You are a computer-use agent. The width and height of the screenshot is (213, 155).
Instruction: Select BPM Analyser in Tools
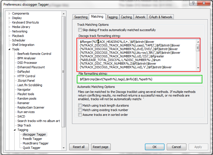(27, 58)
